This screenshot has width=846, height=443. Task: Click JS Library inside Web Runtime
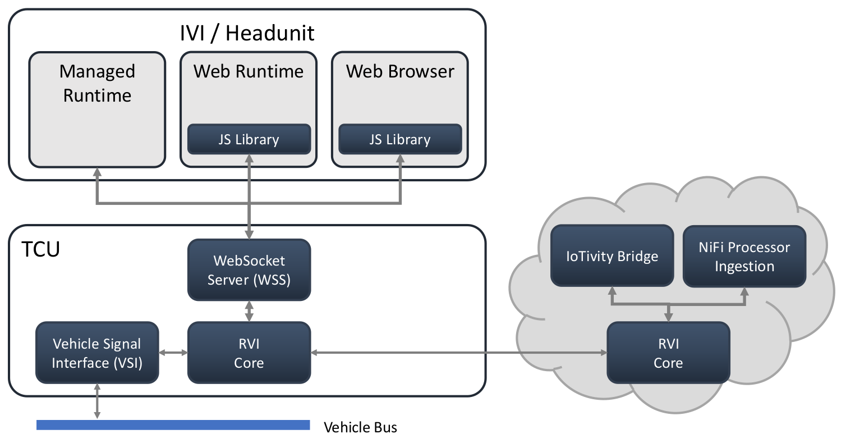coord(249,139)
